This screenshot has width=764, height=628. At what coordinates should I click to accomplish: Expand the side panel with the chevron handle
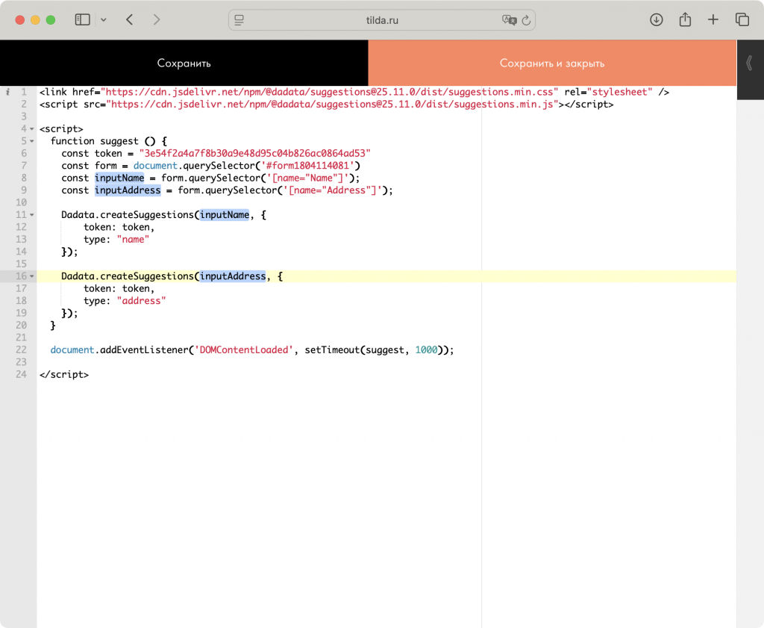750,63
